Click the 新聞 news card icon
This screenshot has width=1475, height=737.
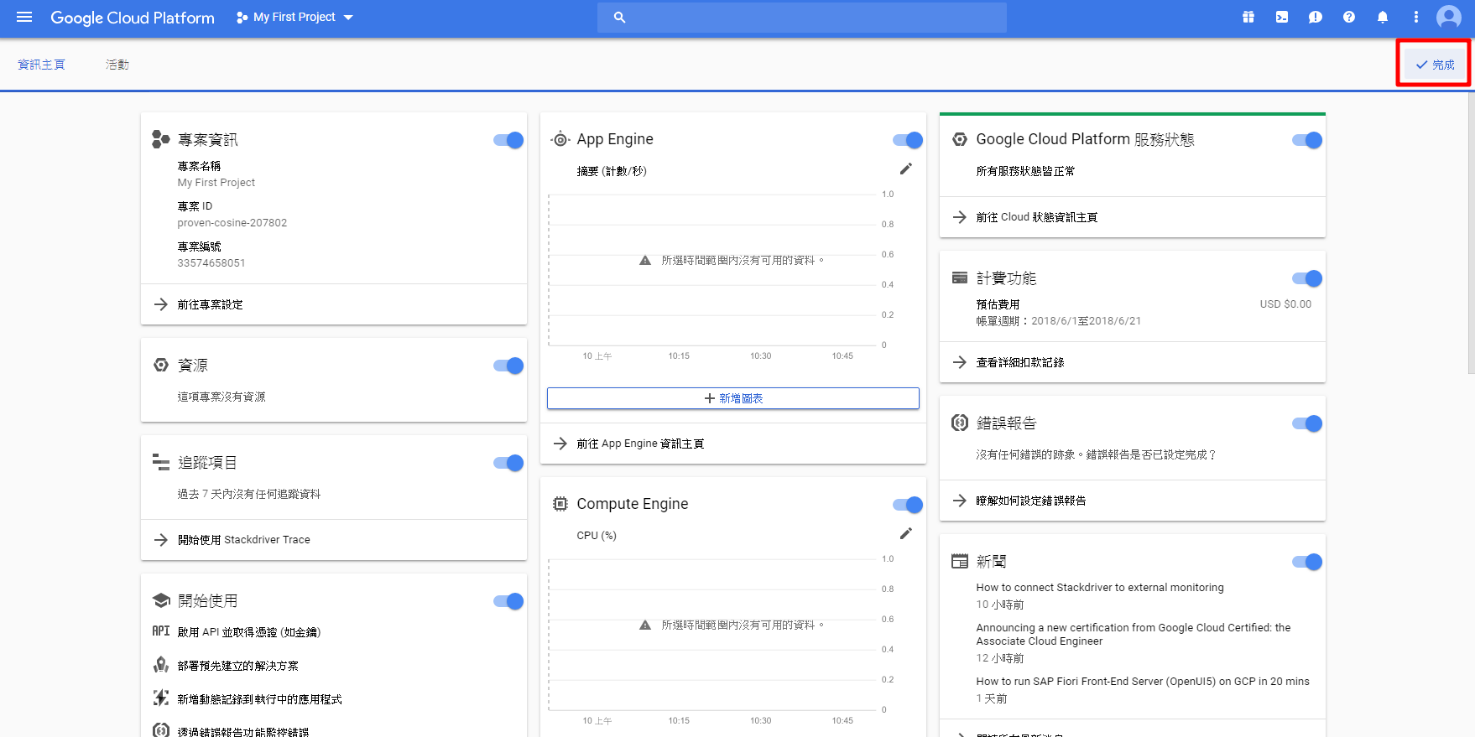coord(960,561)
